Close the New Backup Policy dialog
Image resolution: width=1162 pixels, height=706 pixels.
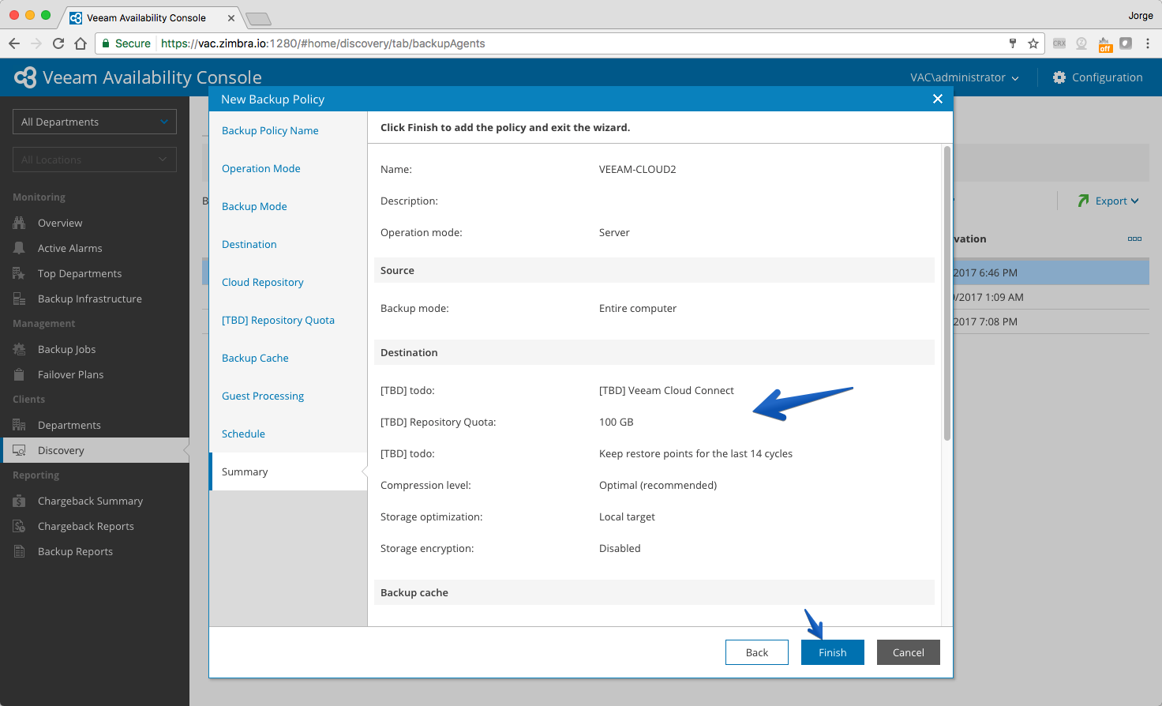[x=938, y=99]
